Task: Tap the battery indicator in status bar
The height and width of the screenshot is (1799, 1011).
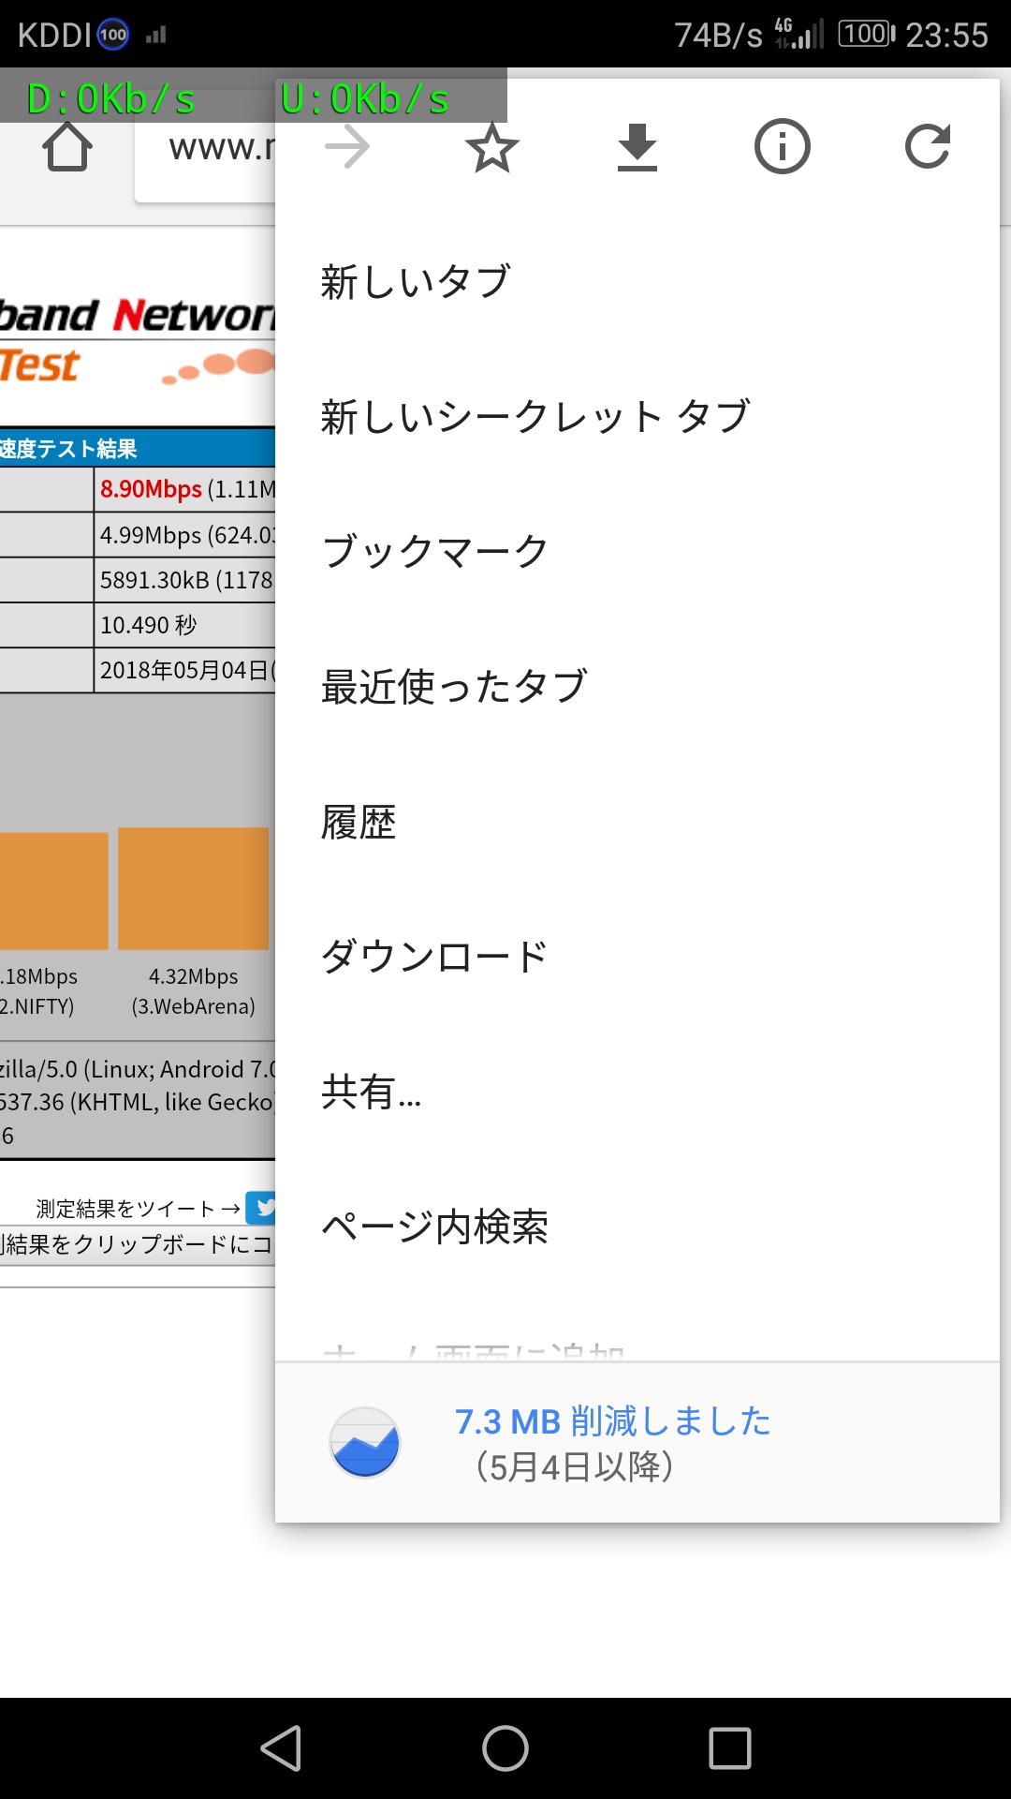Action: 866,35
